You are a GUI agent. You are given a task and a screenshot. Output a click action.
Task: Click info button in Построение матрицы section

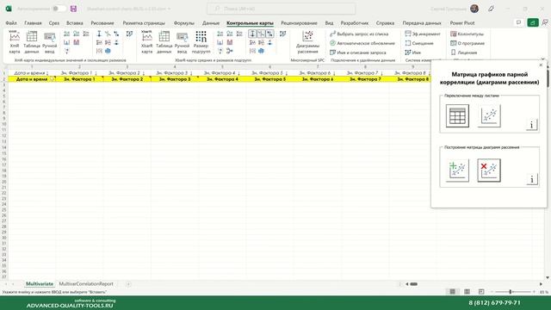click(532, 179)
